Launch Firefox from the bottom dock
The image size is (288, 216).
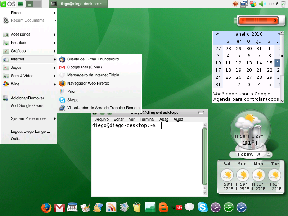(x=46, y=208)
